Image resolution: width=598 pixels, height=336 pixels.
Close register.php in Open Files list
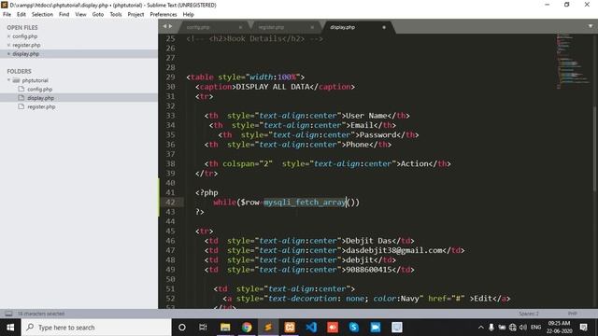click(x=8, y=46)
